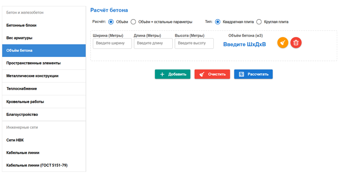Choose 'Круглая плита' slab type

pyautogui.click(x=259, y=22)
